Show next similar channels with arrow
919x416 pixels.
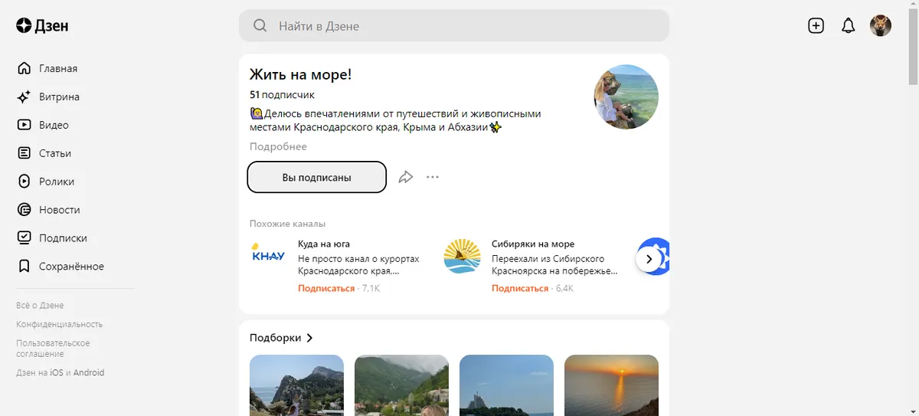pyautogui.click(x=649, y=259)
